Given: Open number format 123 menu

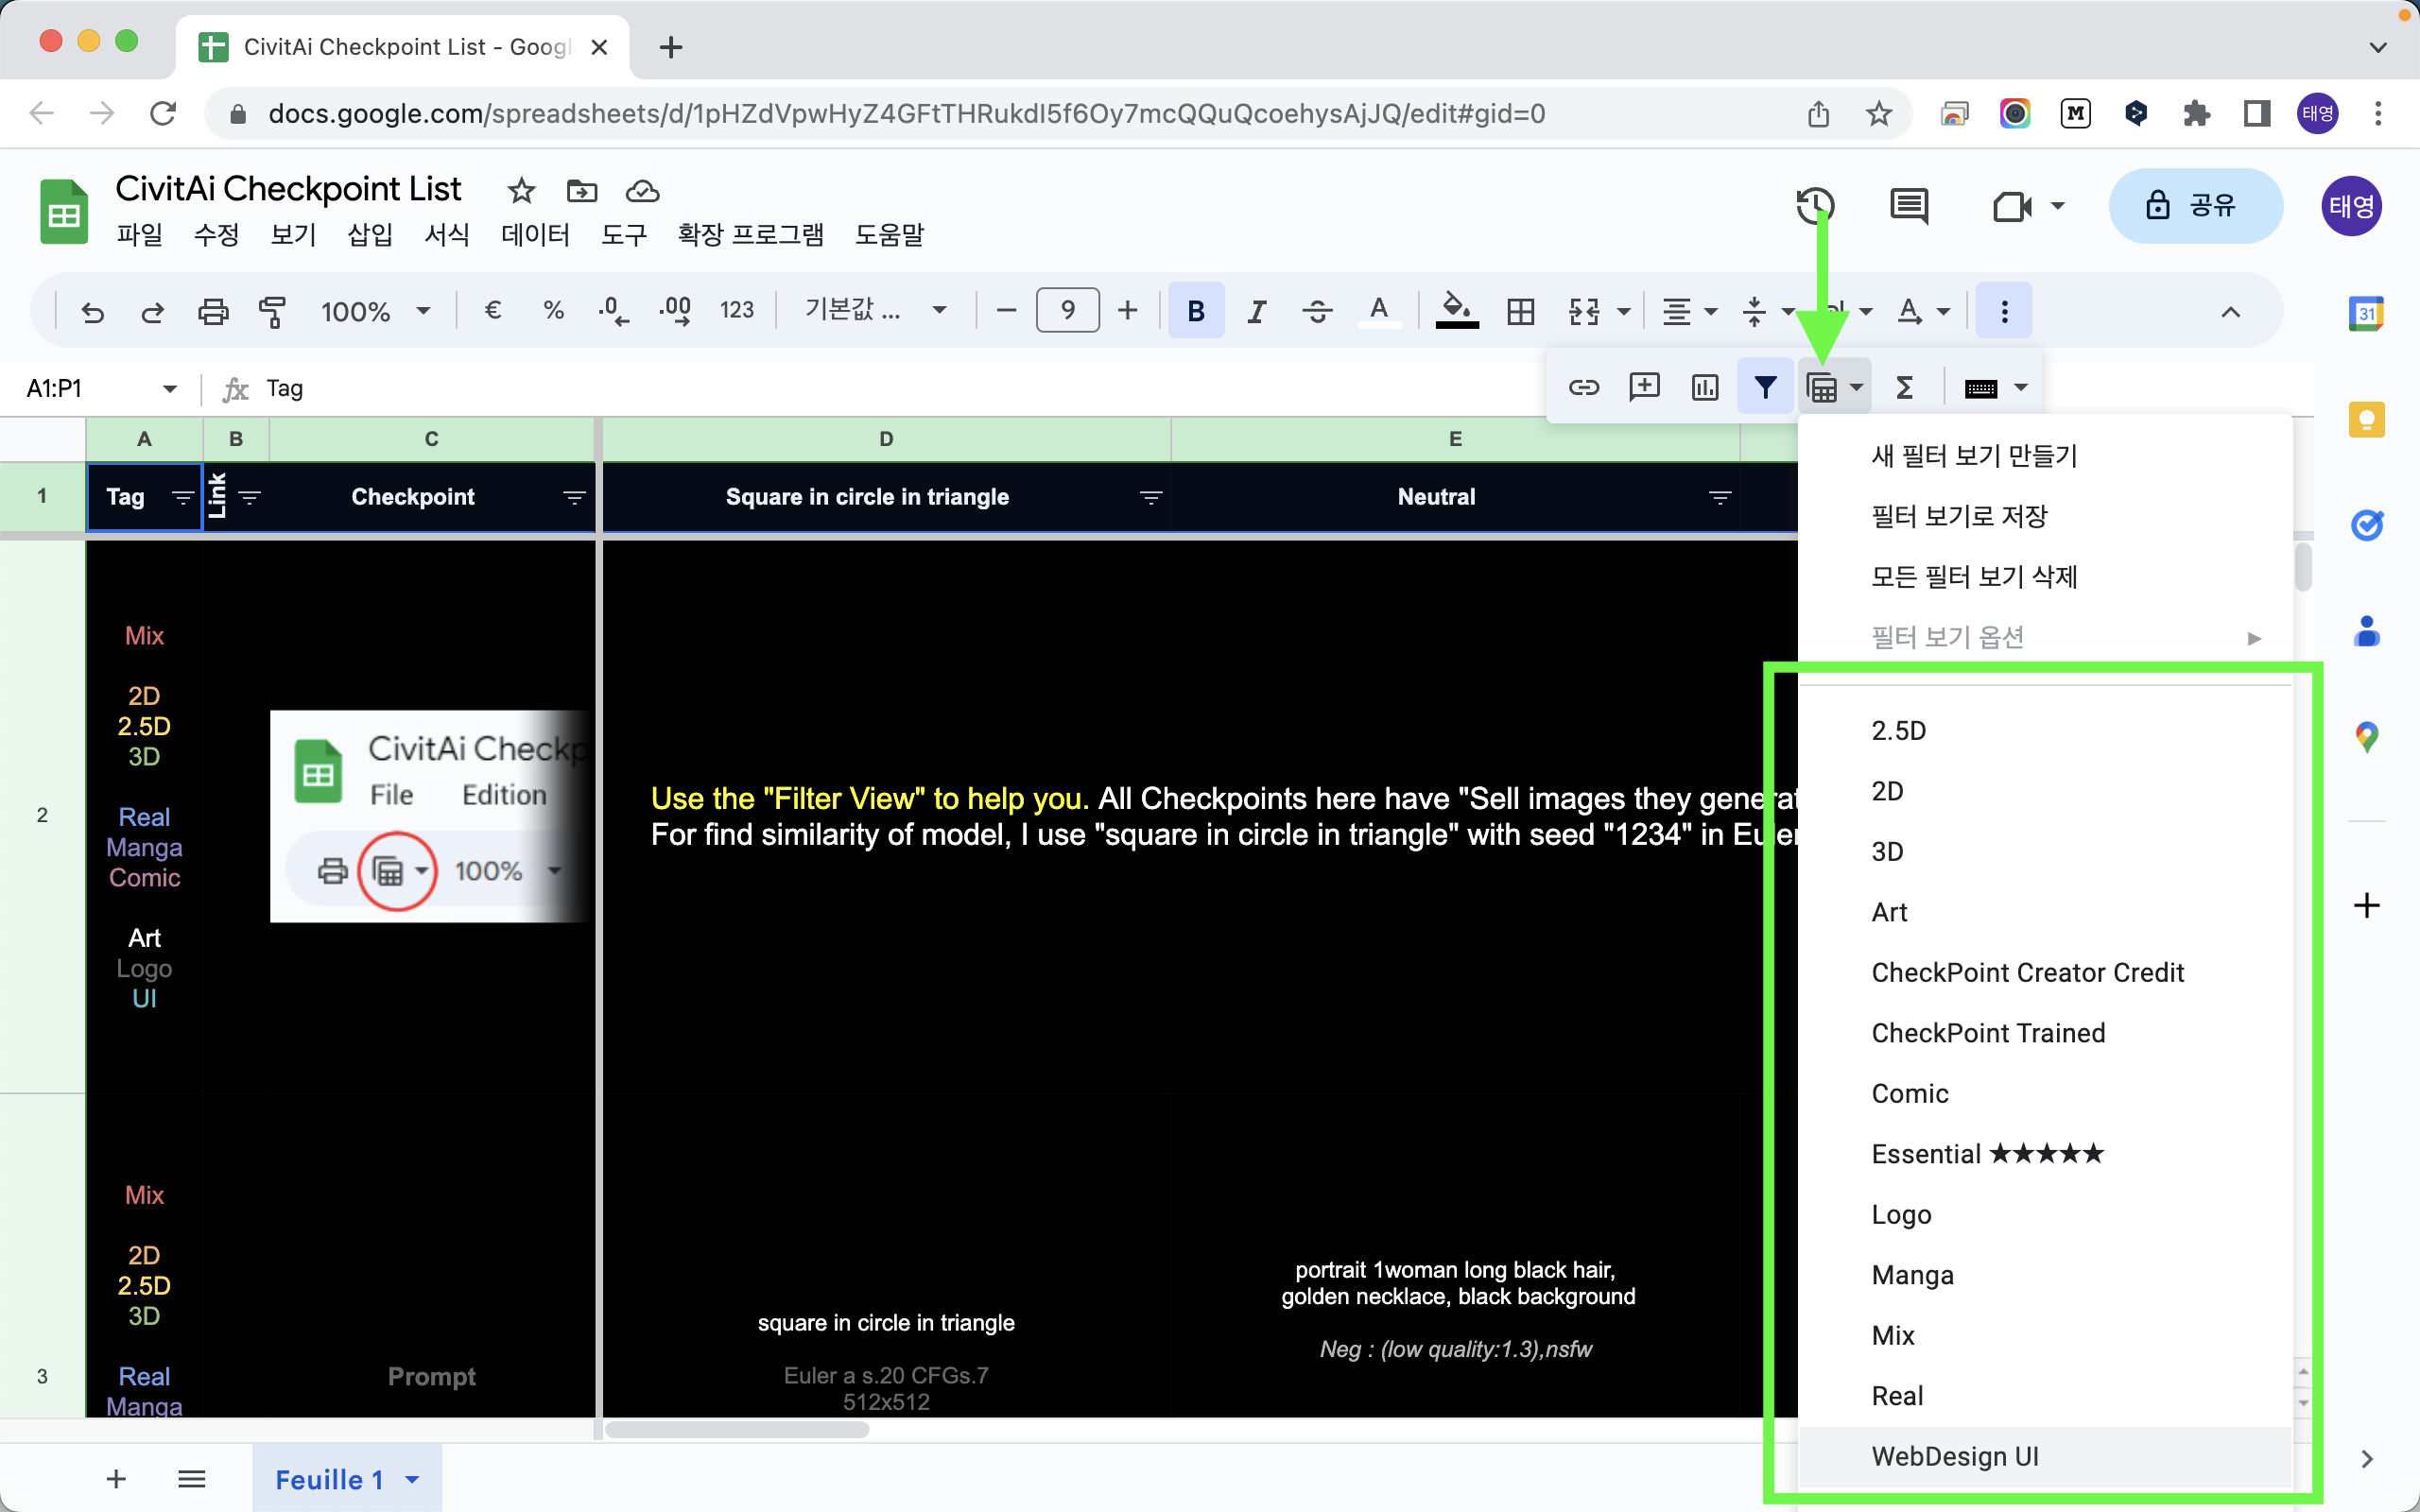Looking at the screenshot, I should [x=737, y=311].
